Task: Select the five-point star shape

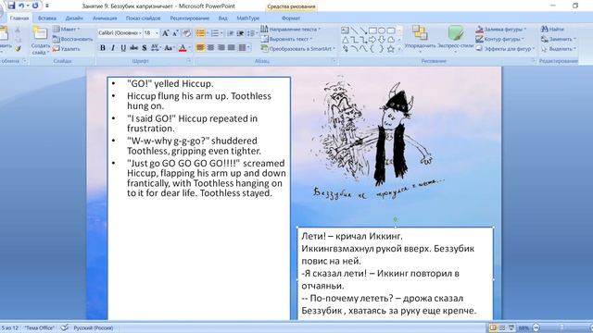Action: (391, 49)
